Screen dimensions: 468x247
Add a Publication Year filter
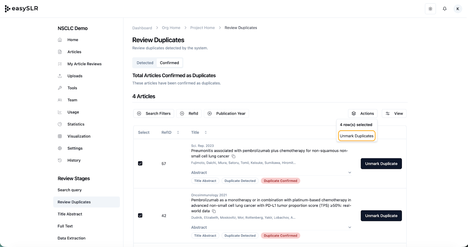coord(226,113)
